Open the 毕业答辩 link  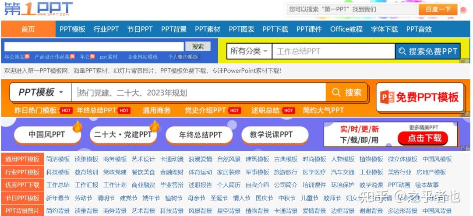(172, 185)
